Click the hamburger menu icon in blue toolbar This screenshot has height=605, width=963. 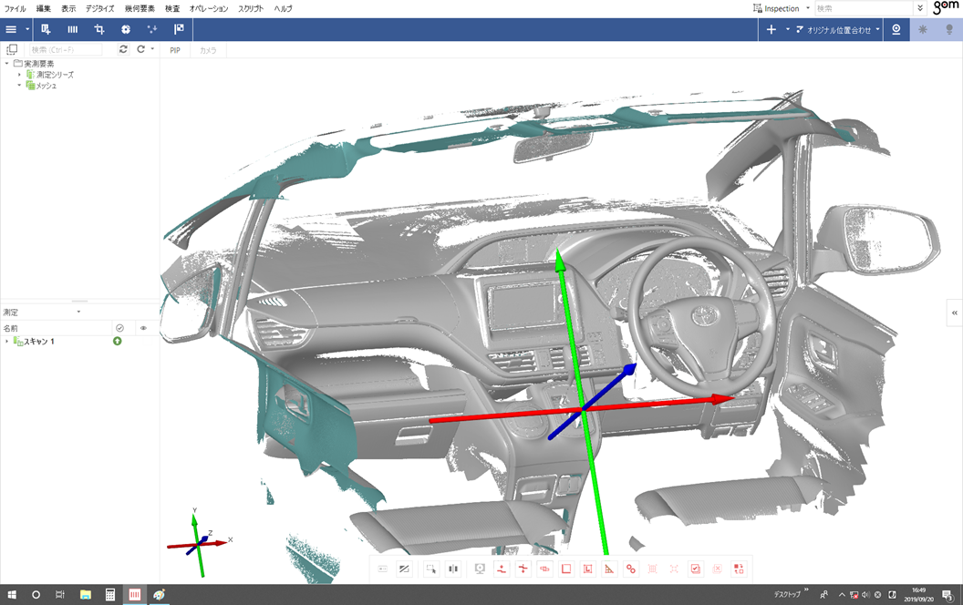[11, 29]
